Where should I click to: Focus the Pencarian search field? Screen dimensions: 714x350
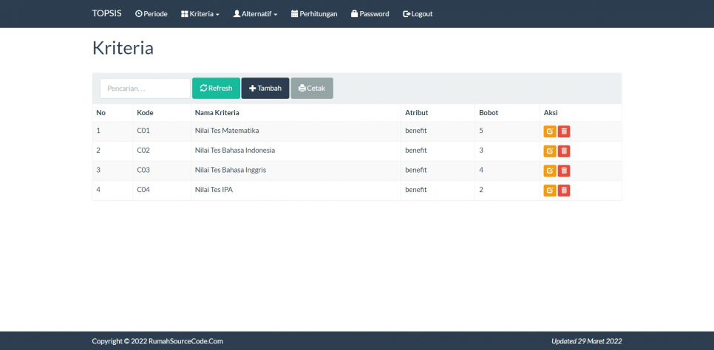145,89
